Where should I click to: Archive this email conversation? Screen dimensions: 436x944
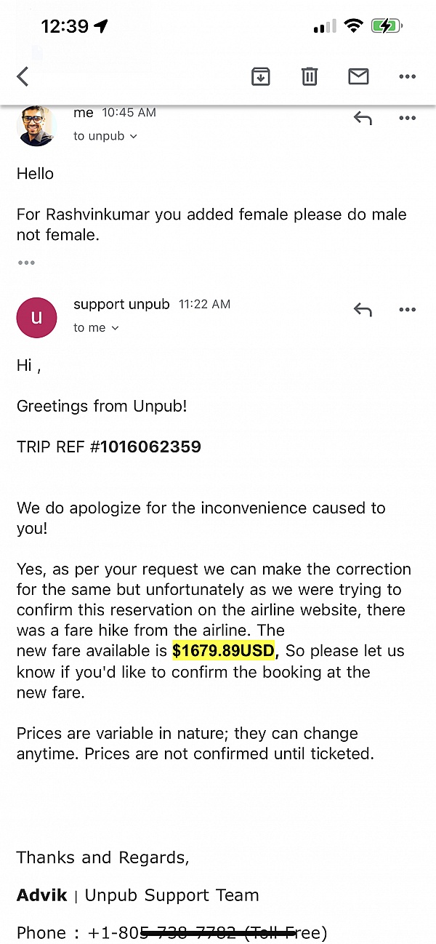point(260,76)
